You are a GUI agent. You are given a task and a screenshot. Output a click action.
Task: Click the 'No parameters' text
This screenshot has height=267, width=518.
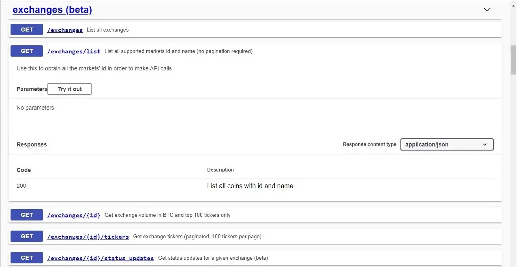(35, 108)
